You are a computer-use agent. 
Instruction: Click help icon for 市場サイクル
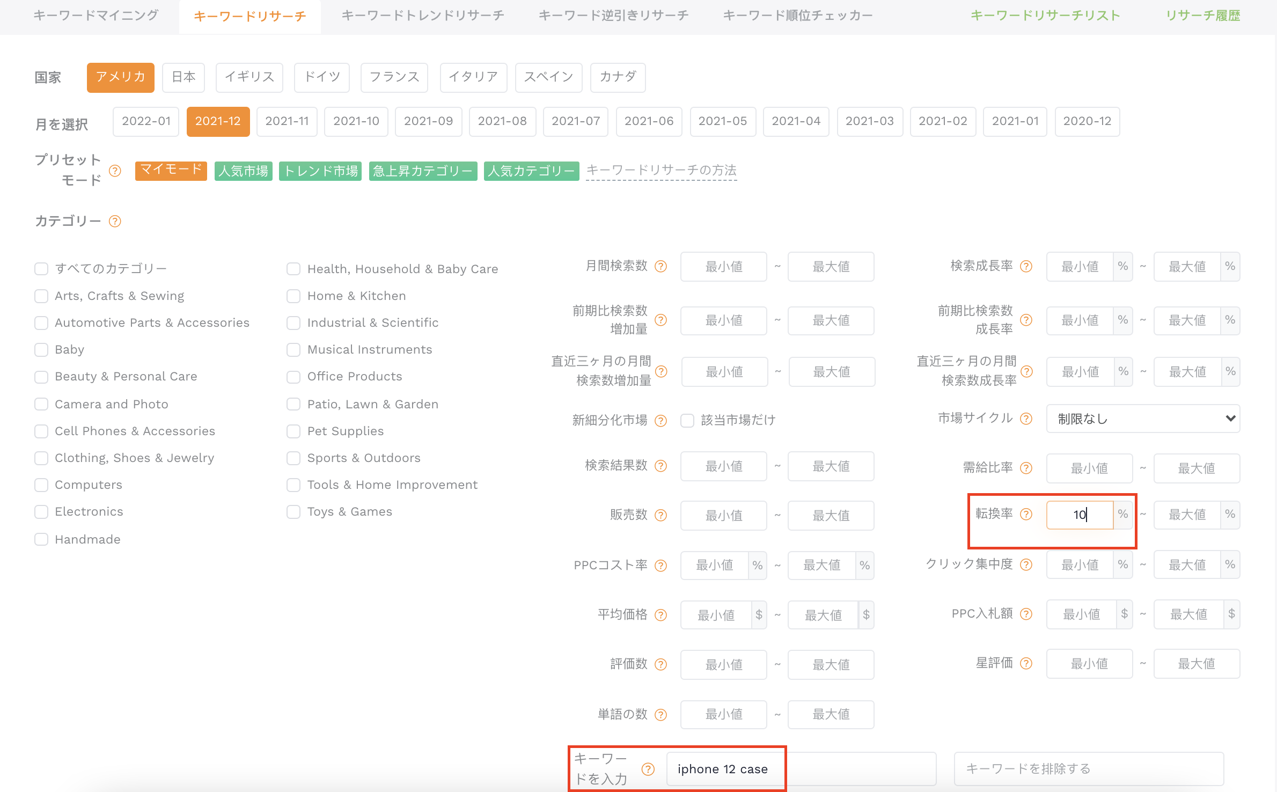tap(1026, 419)
